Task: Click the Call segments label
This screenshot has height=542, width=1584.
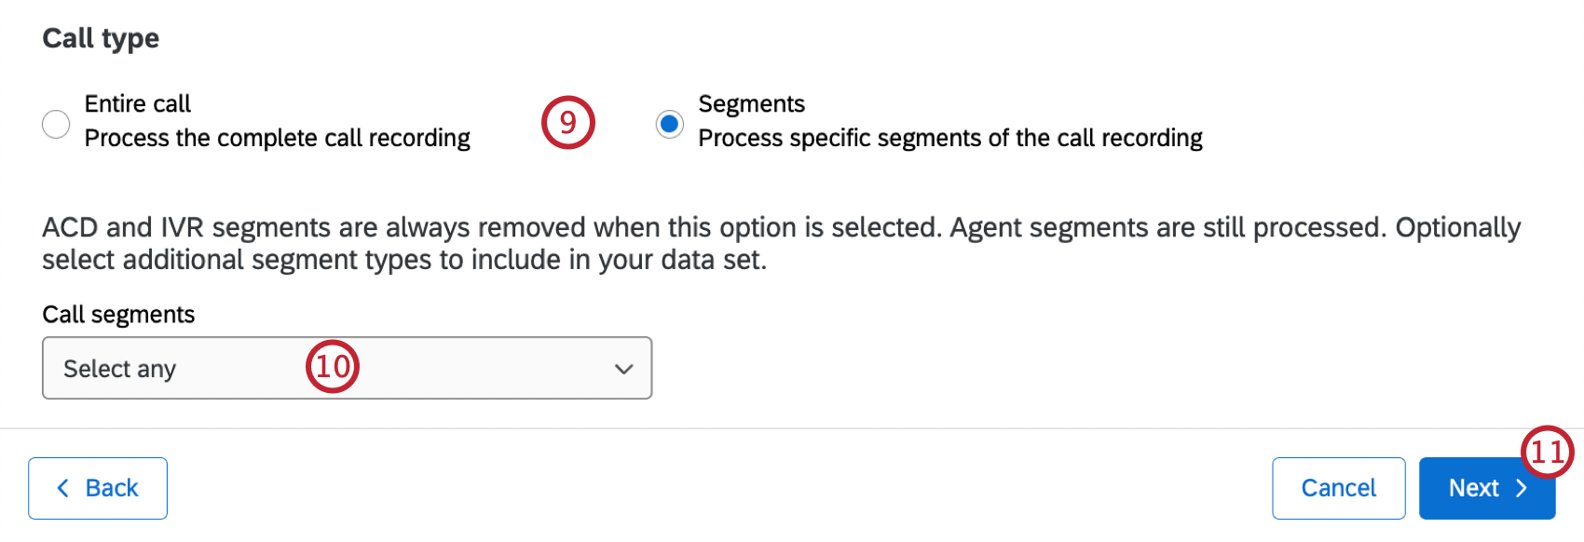Action: (x=118, y=314)
